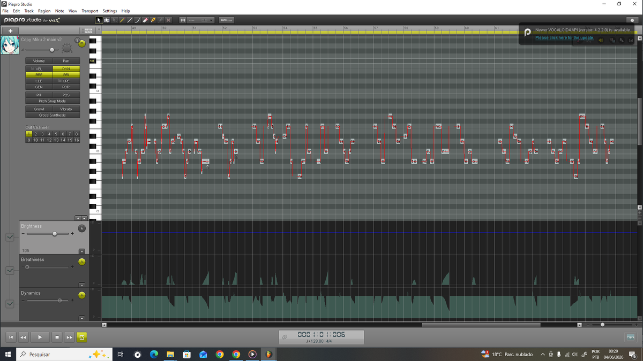Select the range select tool beside arrow
This screenshot has height=361, width=643.
tap(107, 20)
